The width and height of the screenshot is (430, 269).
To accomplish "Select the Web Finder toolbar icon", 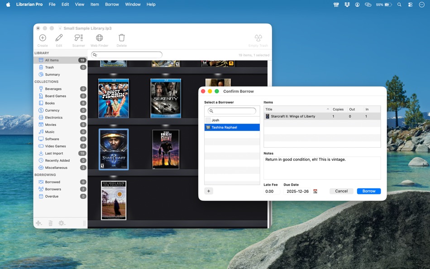I will [99, 39].
